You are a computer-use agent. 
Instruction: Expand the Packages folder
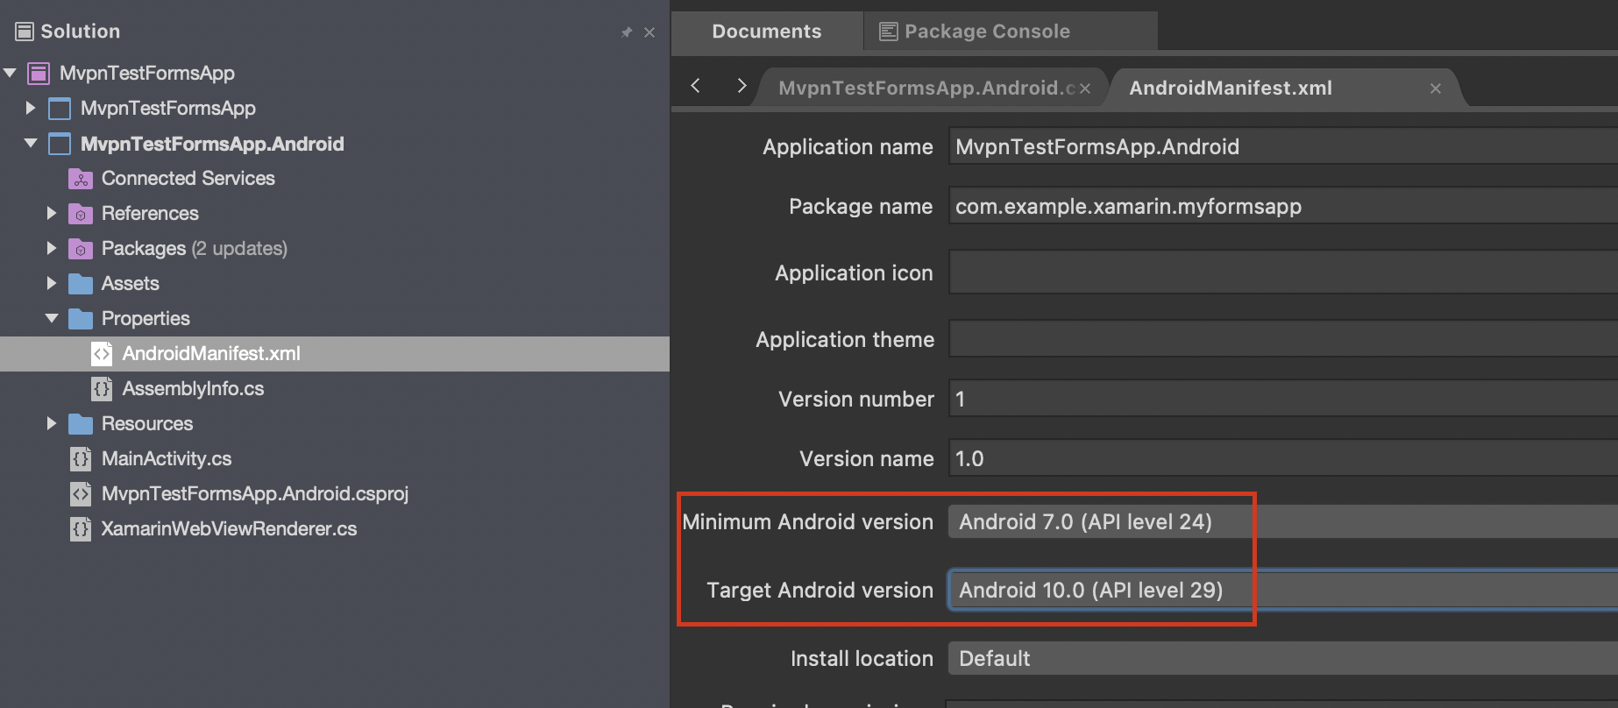[52, 248]
